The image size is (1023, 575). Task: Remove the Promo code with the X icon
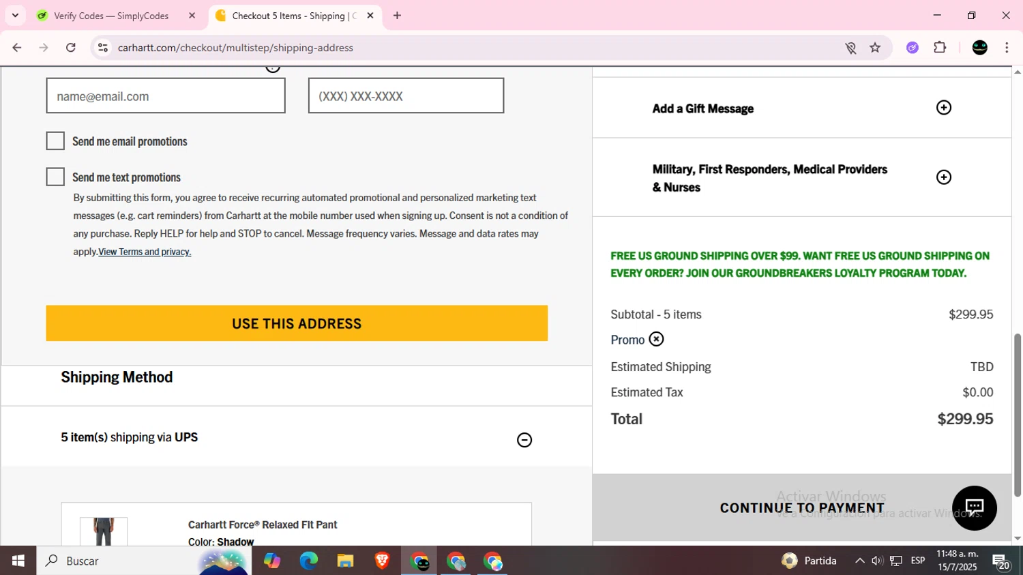point(656,339)
